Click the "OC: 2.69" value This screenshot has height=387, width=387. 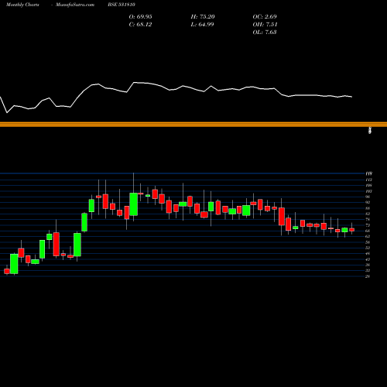point(265,17)
